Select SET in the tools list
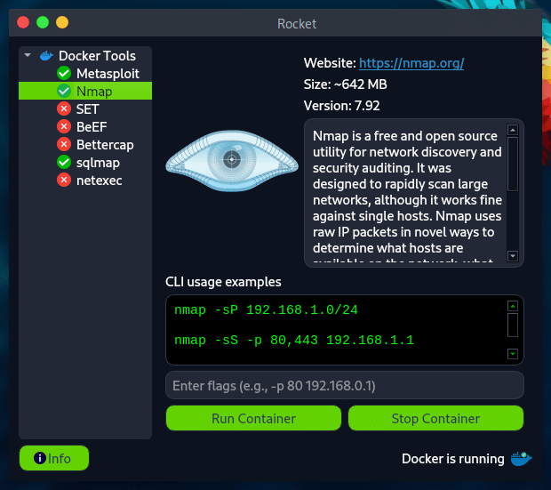This screenshot has height=490, width=551. pos(85,108)
